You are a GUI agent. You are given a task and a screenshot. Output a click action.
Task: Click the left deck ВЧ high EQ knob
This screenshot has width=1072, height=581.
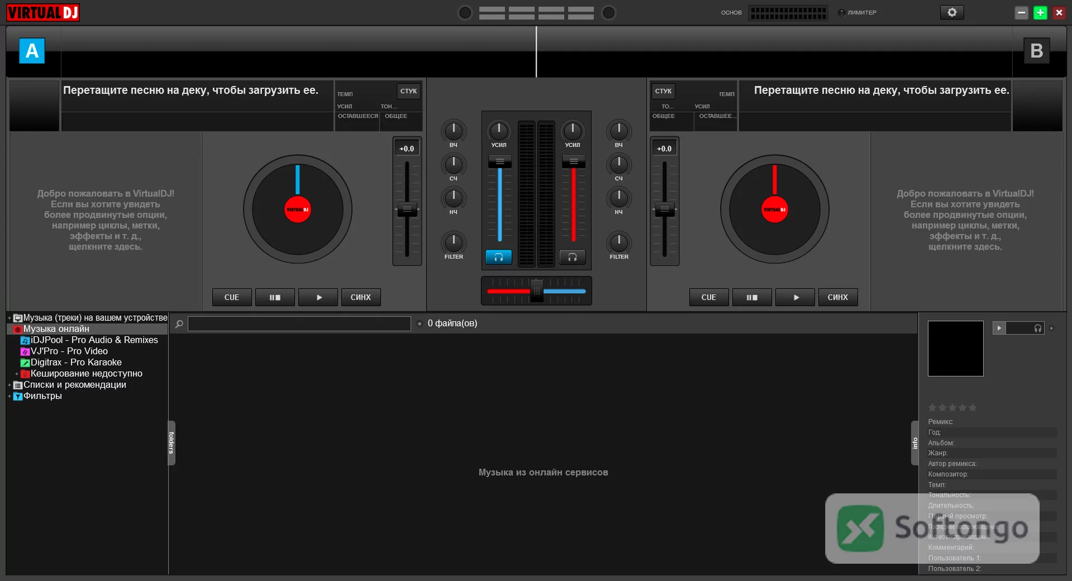coord(453,131)
